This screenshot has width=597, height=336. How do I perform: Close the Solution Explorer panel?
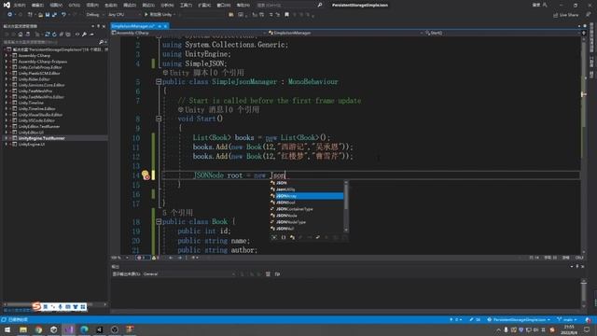pos(104,26)
